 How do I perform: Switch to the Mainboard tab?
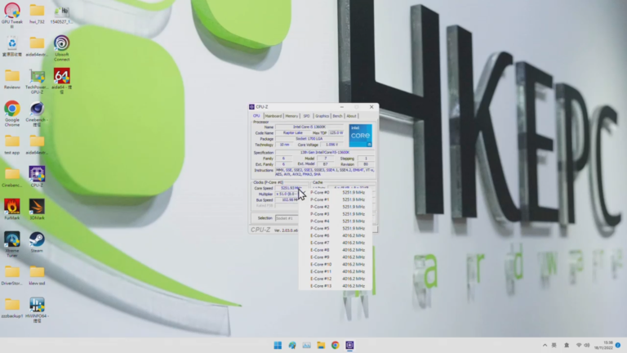(273, 116)
